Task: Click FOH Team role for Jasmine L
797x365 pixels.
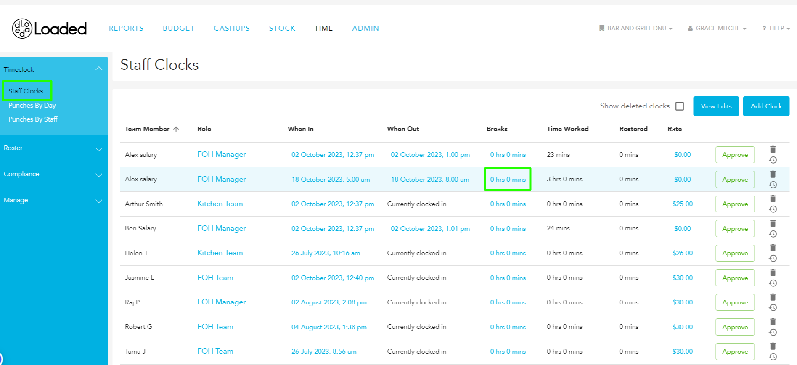Action: click(x=215, y=278)
